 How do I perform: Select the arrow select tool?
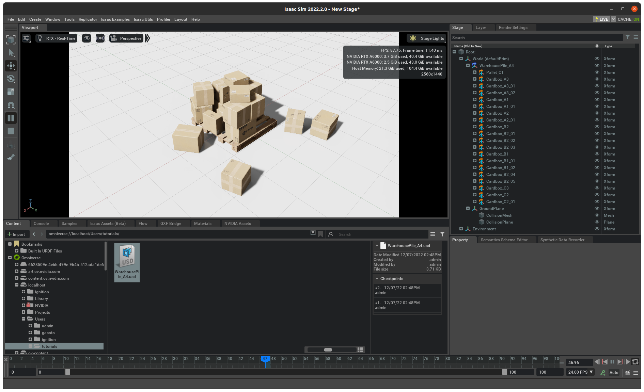[x=11, y=53]
